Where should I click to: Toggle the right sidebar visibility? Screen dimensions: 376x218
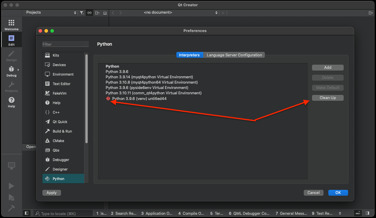click(x=367, y=213)
